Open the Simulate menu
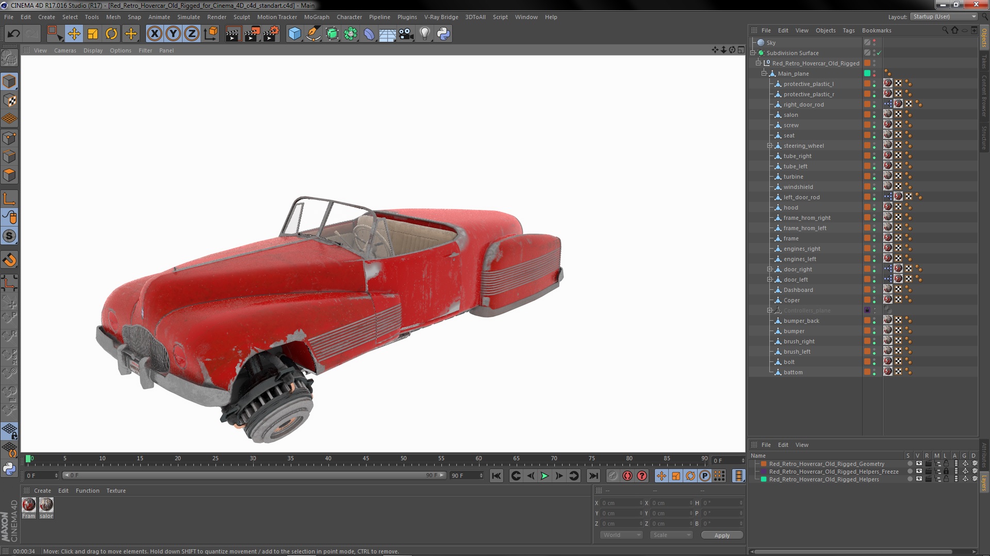The image size is (990, 556). pos(188,17)
